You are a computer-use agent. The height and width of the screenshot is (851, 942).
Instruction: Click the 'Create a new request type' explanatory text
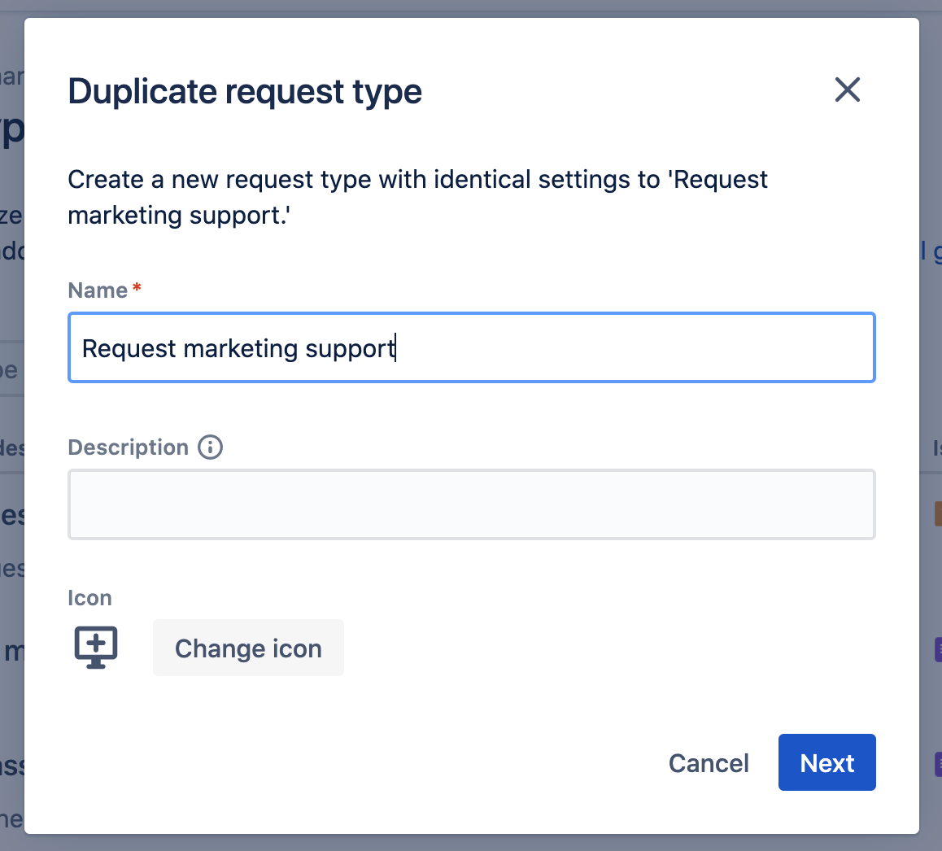coord(417,197)
